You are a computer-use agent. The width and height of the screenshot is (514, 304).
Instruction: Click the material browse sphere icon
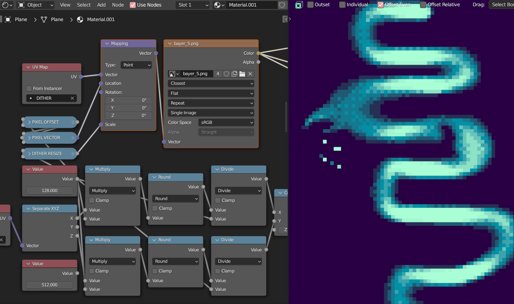point(218,5)
